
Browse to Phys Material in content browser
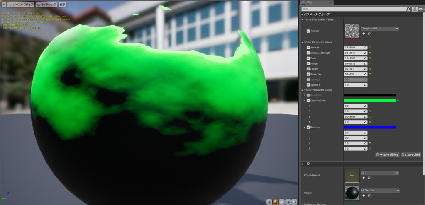coord(369,178)
